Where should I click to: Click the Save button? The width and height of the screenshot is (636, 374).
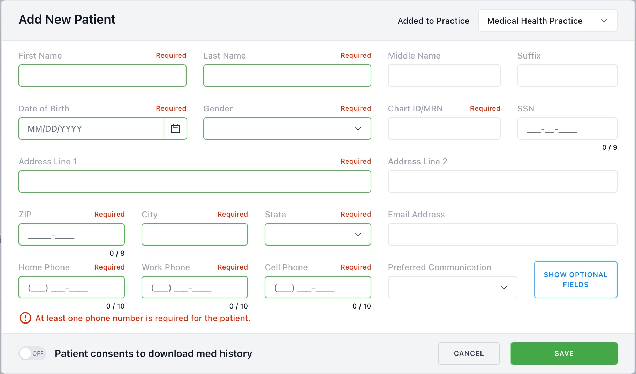(564, 353)
